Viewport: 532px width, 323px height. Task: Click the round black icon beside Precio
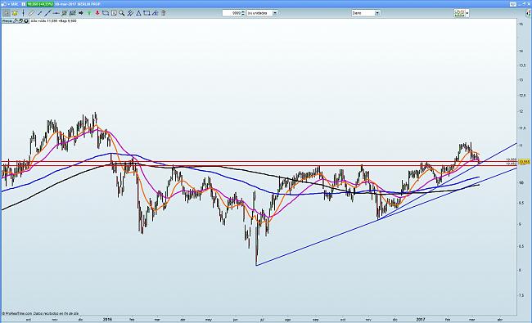pyautogui.click(x=26, y=20)
